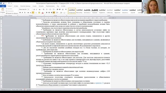Click Копировать (copy) in the clipboard group
The image size is (166, 93).
tap(10, 11)
